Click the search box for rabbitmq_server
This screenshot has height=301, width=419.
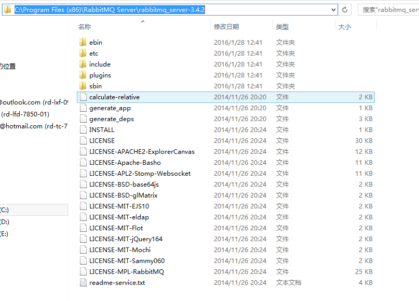[388, 10]
